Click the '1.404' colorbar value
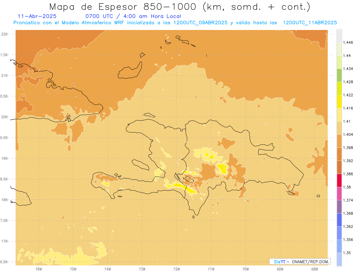This screenshot has height=273, width=353. click(348, 134)
